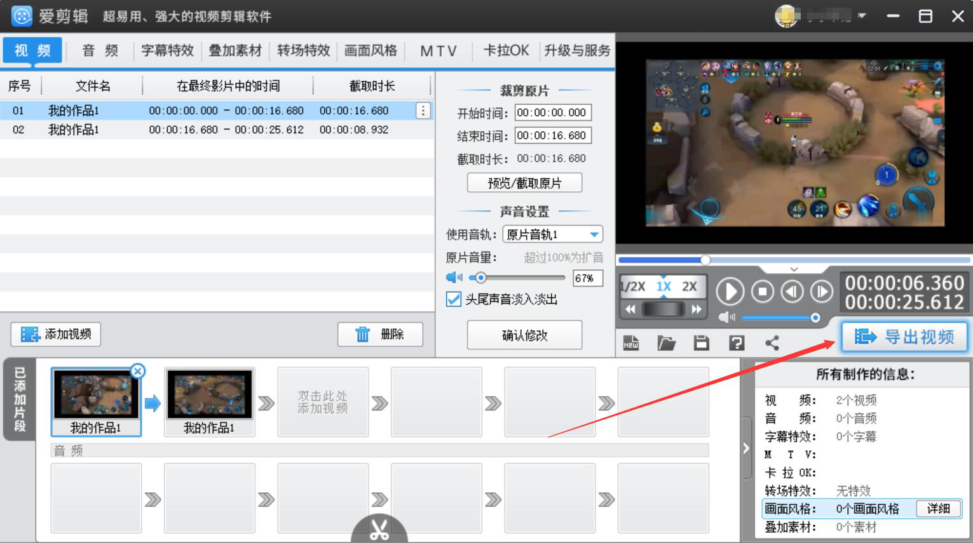
Task: Open the 转场特效 tab
Action: (x=304, y=50)
